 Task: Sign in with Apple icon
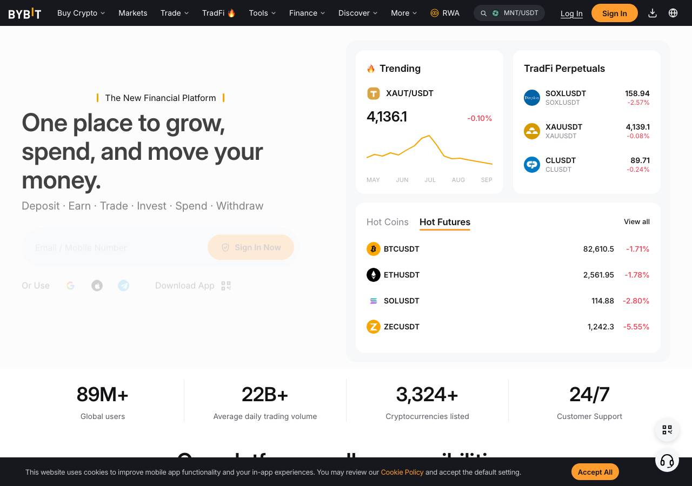tap(97, 286)
